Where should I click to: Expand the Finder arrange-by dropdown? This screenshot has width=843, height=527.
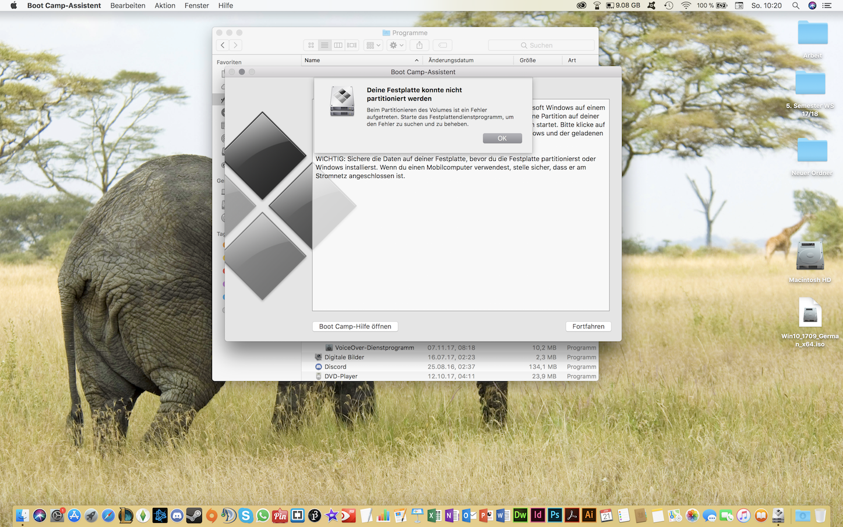pyautogui.click(x=373, y=45)
